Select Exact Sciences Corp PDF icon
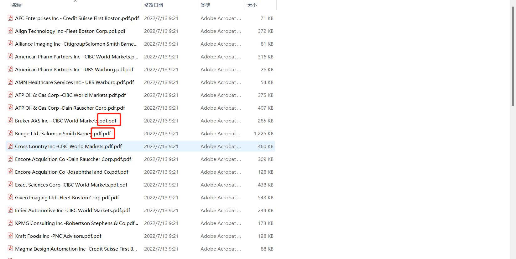This screenshot has width=516, height=259. (10, 184)
